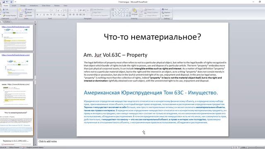This screenshot has height=149, width=265.
Task: Open Quick Styles gallery
Action: click(x=141, y=12)
